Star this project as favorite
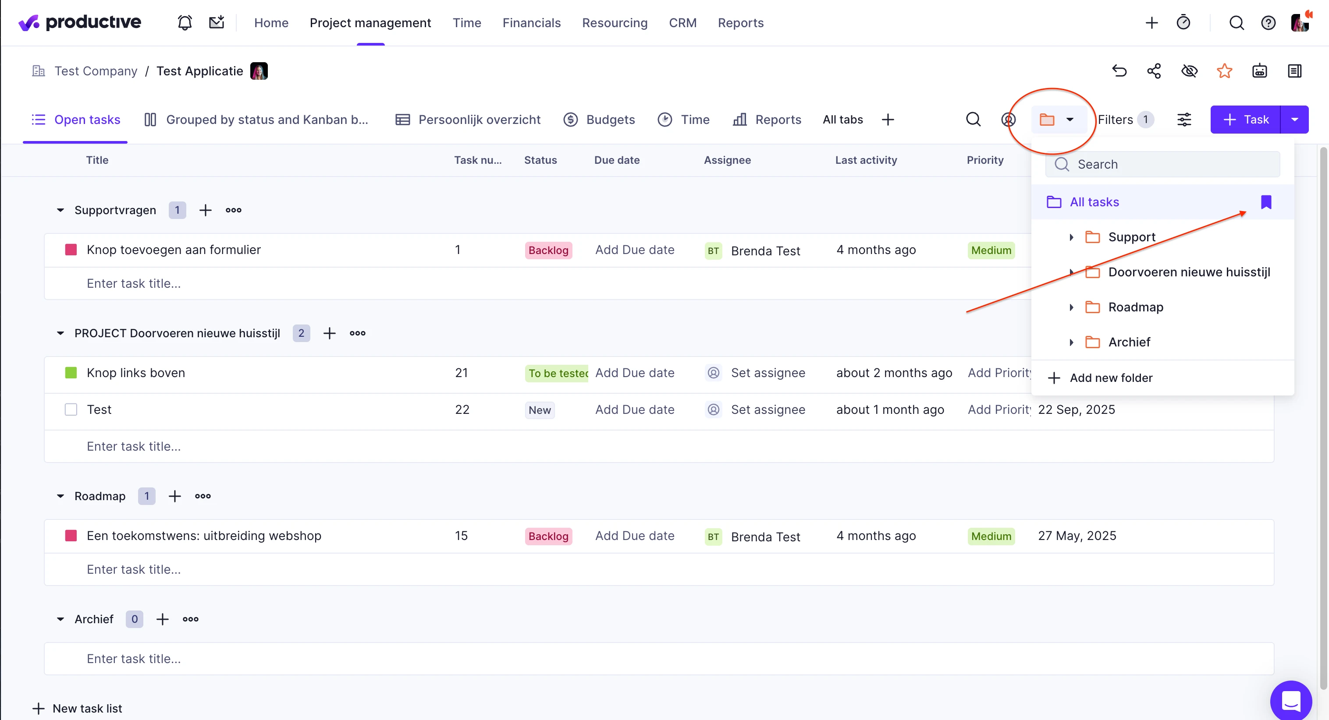Screen dimensions: 1329x720 [1224, 71]
